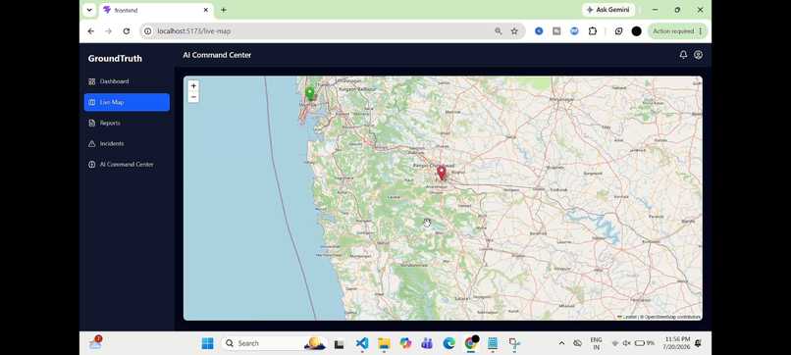791x355 pixels.
Task: Open the third blue extension icon
Action: pyautogui.click(x=574, y=31)
